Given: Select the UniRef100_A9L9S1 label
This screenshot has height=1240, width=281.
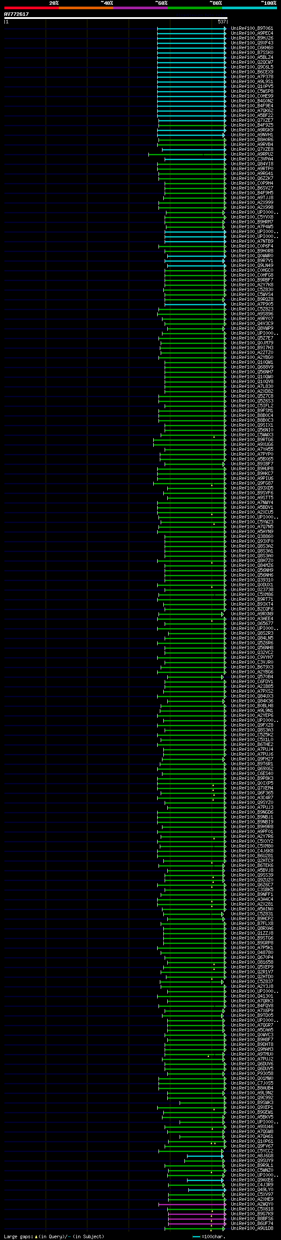Looking at the screenshot, I should click(252, 81).
